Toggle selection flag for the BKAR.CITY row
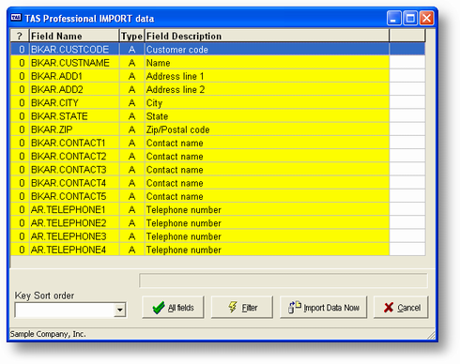This screenshot has width=460, height=364. [x=22, y=103]
